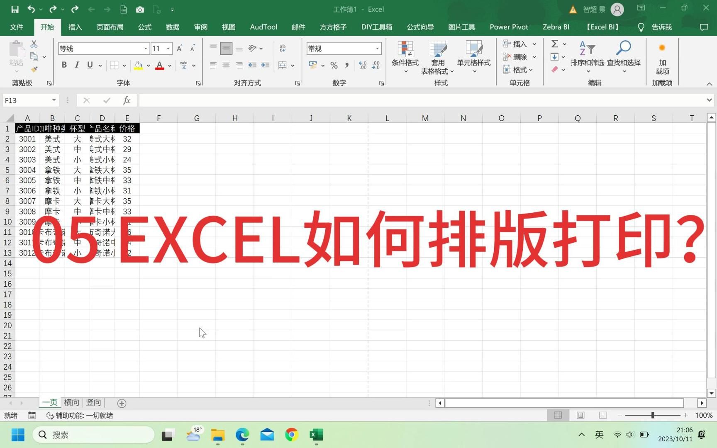Click the Delete cells button

pos(515,57)
